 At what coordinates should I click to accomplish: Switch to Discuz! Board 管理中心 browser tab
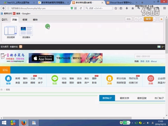(x=122, y=2)
